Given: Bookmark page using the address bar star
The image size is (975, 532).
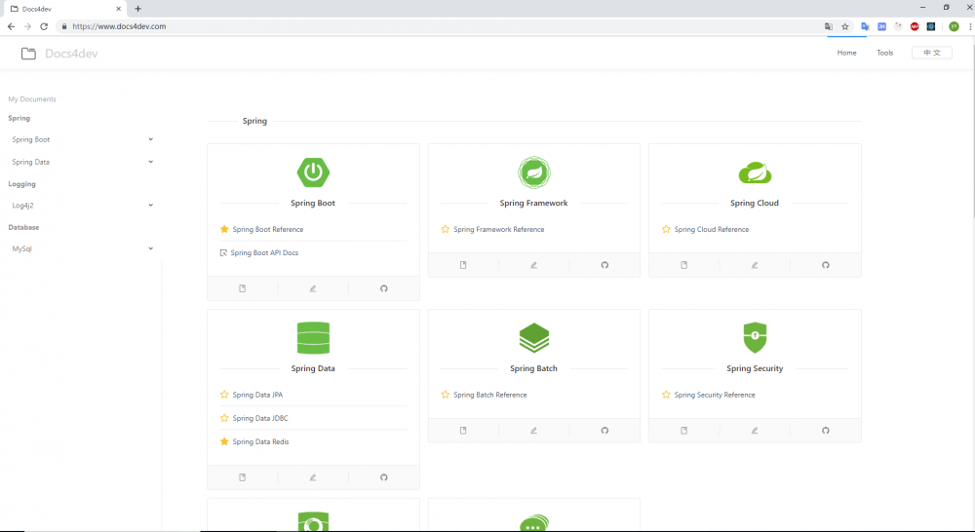Looking at the screenshot, I should (x=845, y=26).
